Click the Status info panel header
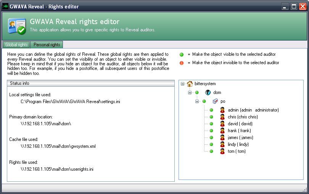The height and width of the screenshot is (194, 309). click(91, 83)
